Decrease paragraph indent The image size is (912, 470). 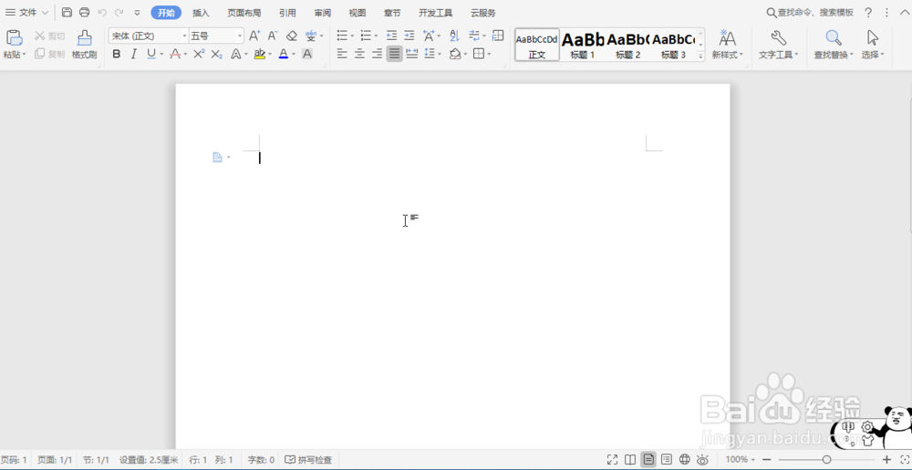click(x=391, y=36)
